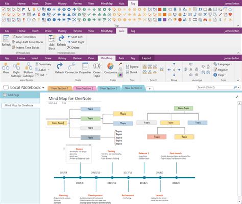Open the Label dropdown arrow

click(49, 70)
